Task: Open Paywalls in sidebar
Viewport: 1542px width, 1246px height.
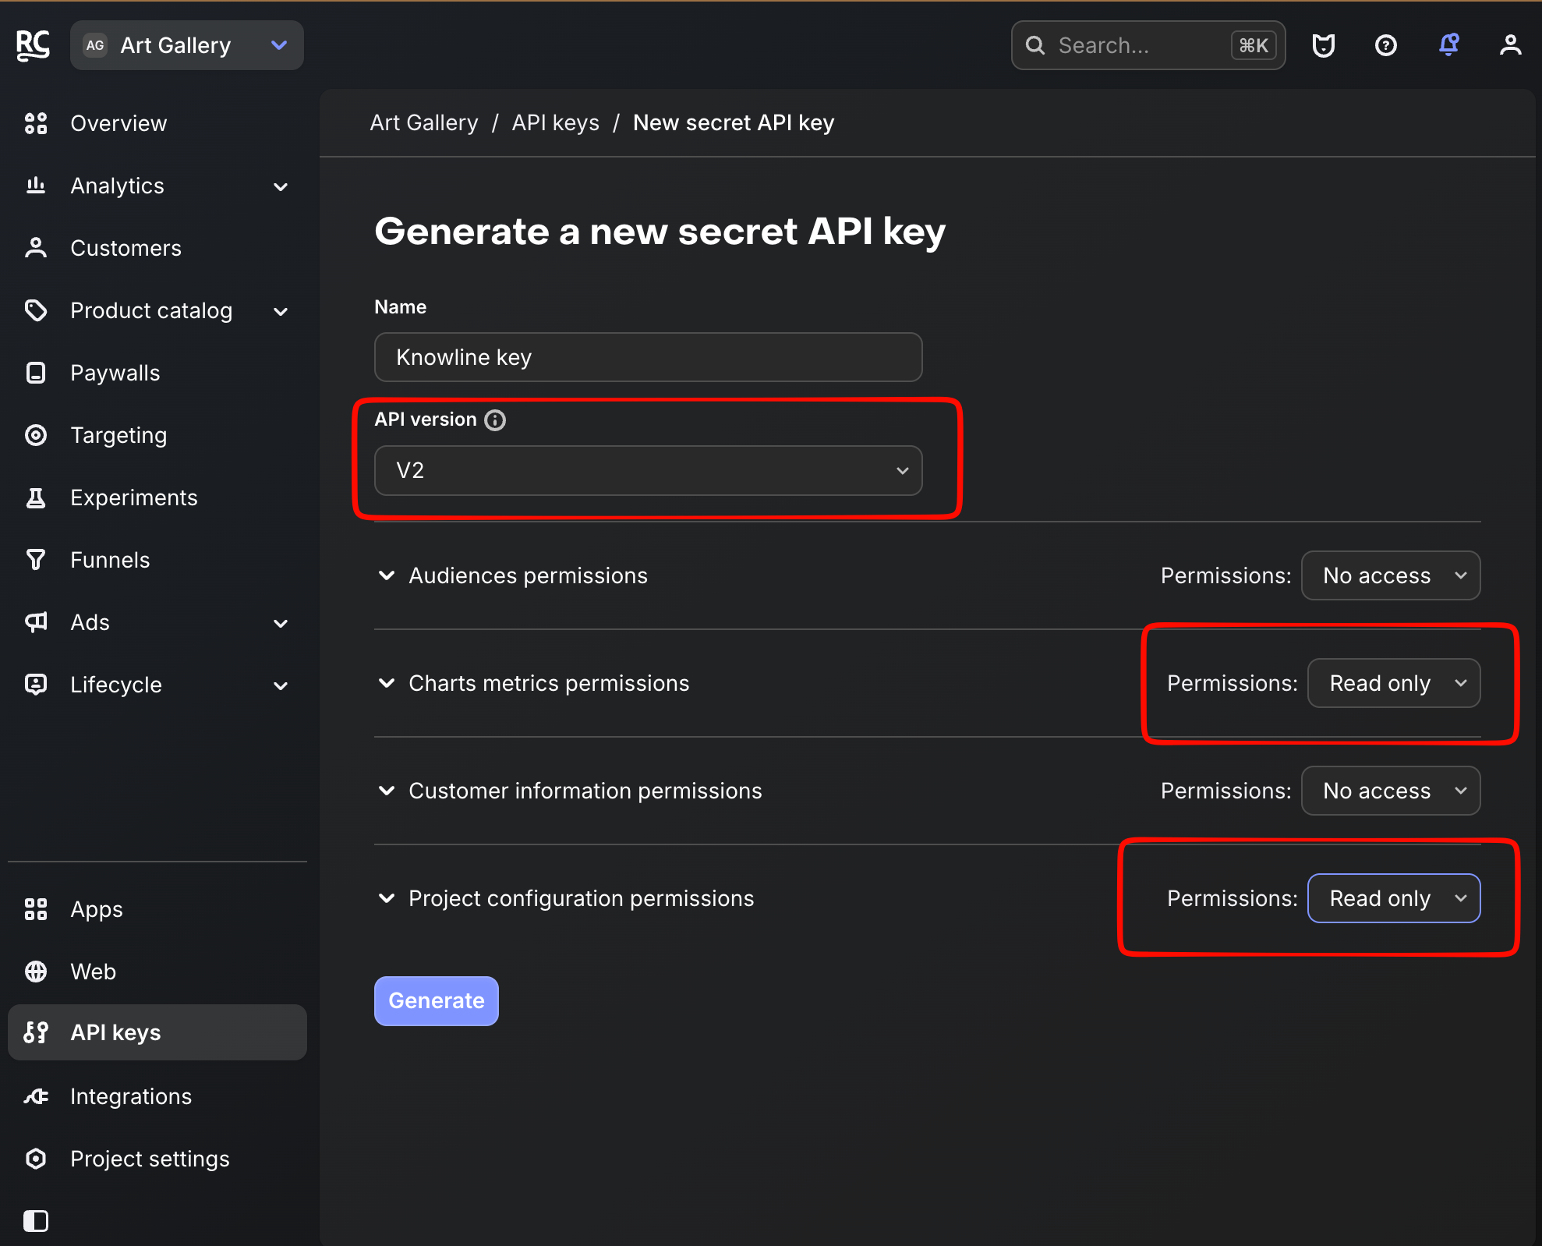Action: click(157, 373)
